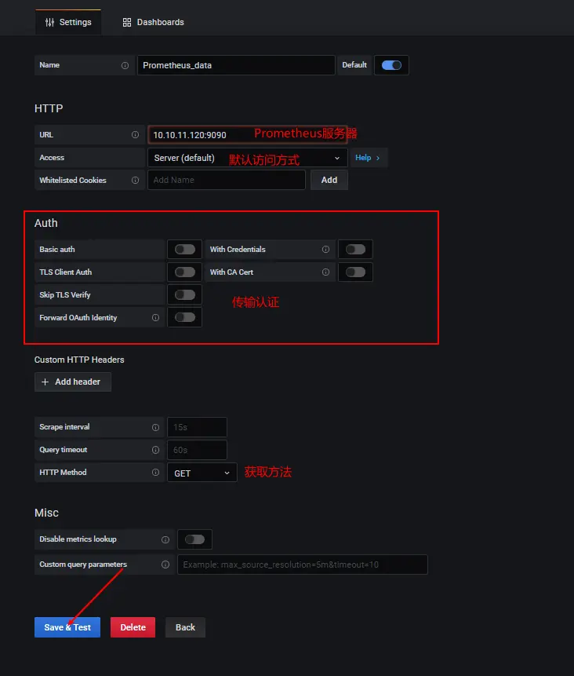Image resolution: width=574 pixels, height=676 pixels.
Task: Switch to the Dashboards tab
Action: (x=154, y=22)
